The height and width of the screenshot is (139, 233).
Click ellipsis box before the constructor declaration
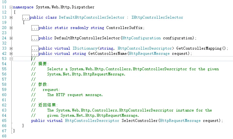pos(35,38)
